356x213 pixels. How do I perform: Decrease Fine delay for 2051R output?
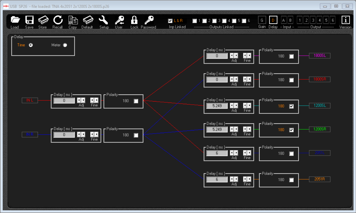coord(245,179)
